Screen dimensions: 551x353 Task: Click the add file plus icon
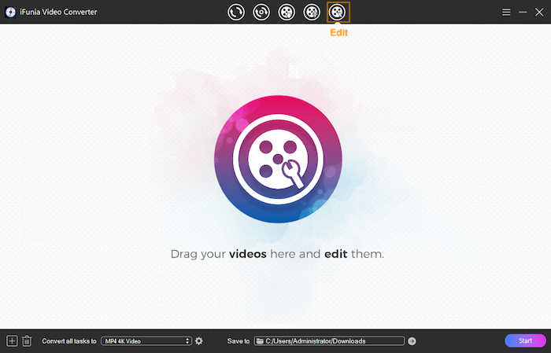[12, 340]
